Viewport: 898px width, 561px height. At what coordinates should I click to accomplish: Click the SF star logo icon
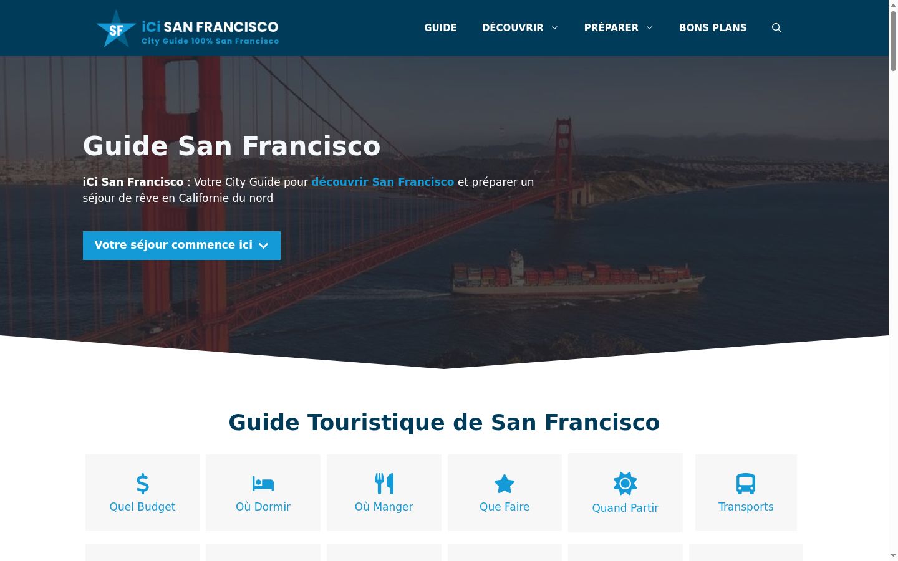(x=116, y=29)
